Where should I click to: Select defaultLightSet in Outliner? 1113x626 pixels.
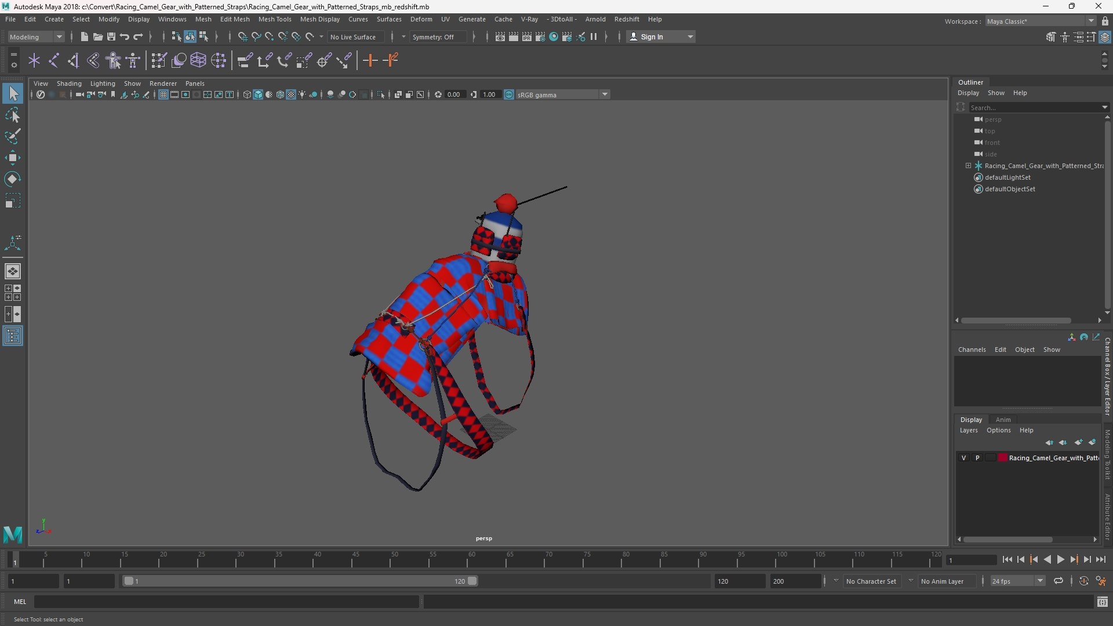coord(1007,177)
